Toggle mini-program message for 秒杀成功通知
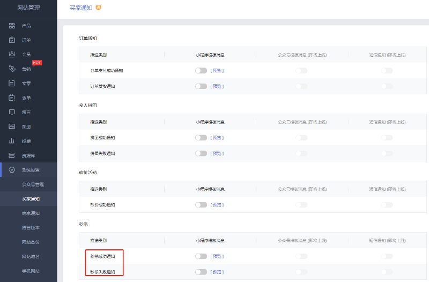429x282 pixels. click(201, 256)
